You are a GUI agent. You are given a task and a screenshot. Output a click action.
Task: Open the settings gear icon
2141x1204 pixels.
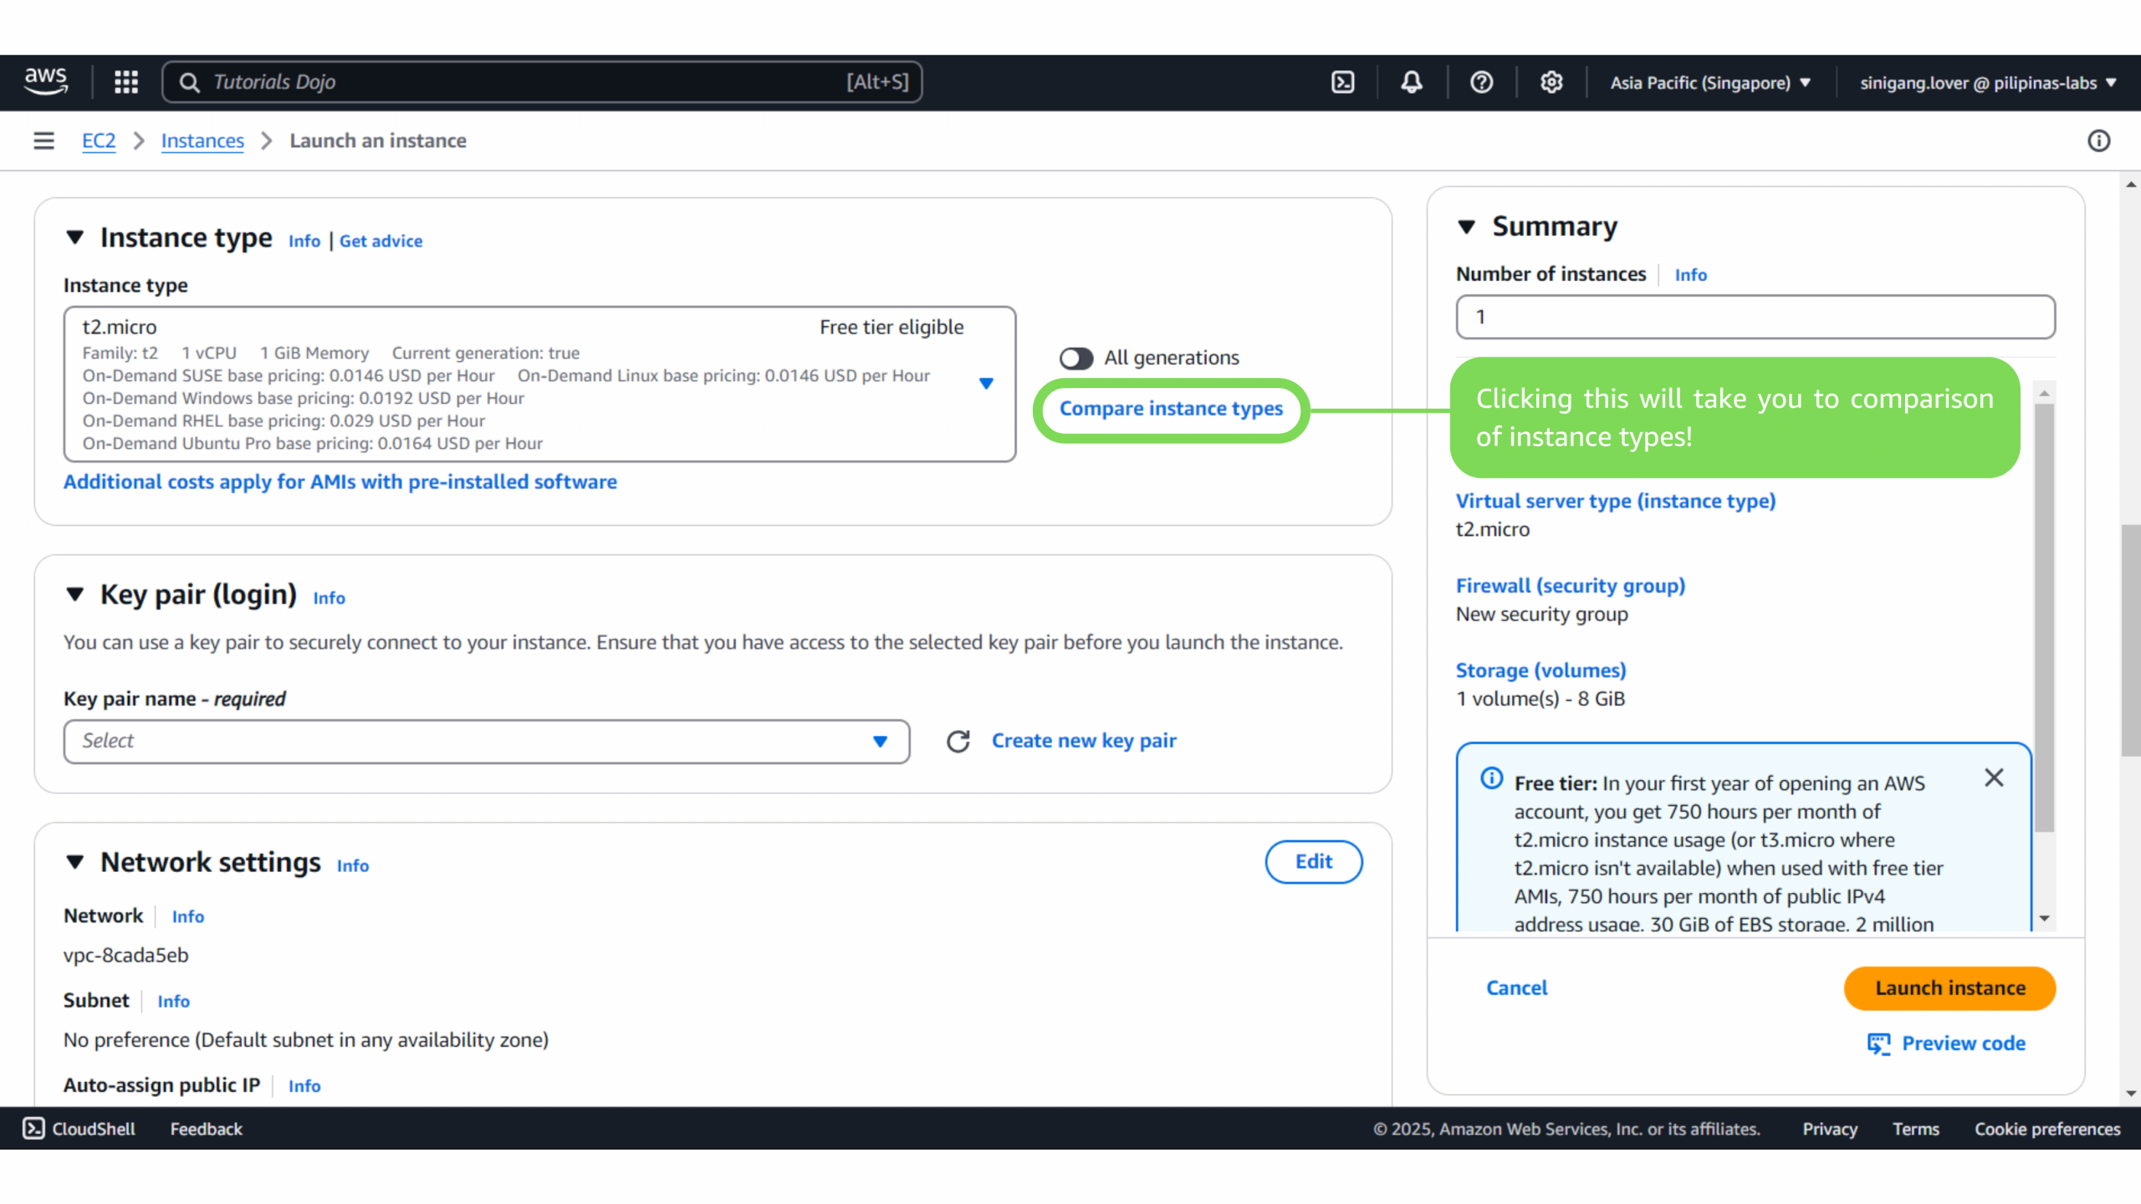1551,82
